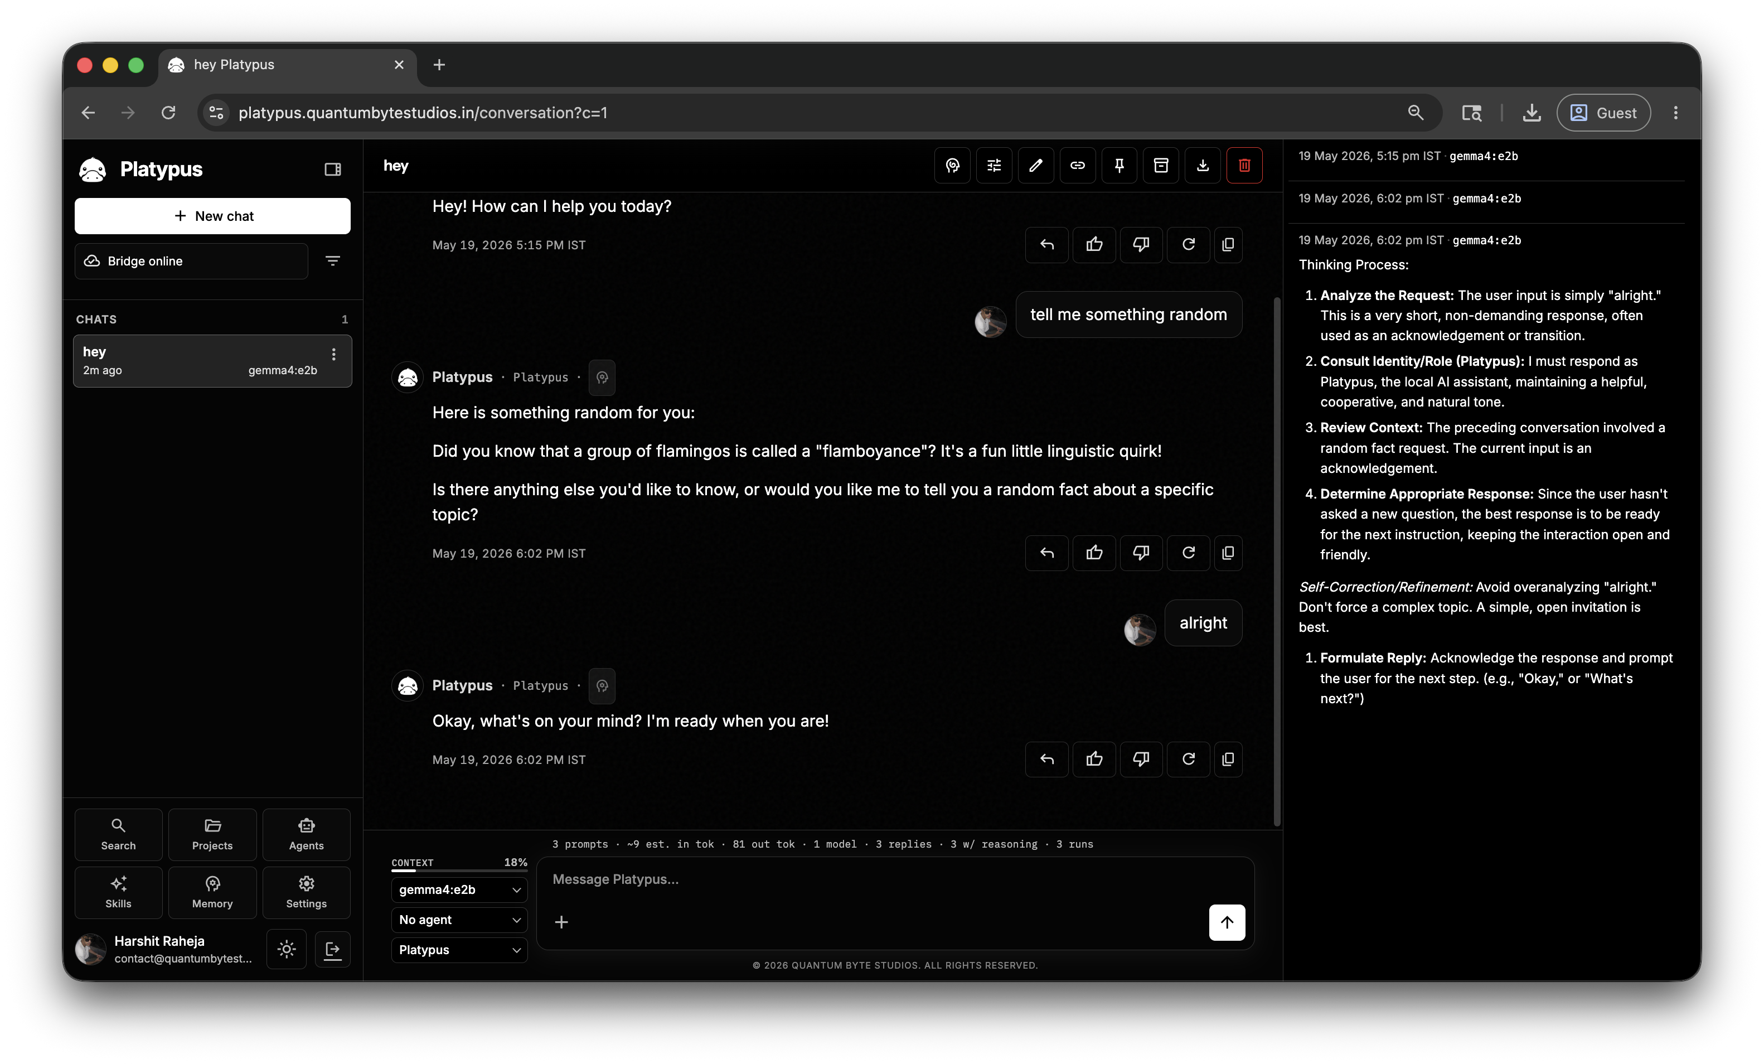This screenshot has width=1764, height=1064.
Task: Open Skills panel
Action: pyautogui.click(x=118, y=892)
